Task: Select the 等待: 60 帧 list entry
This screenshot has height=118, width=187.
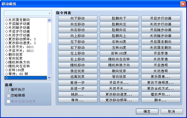Action: [x=26, y=74]
